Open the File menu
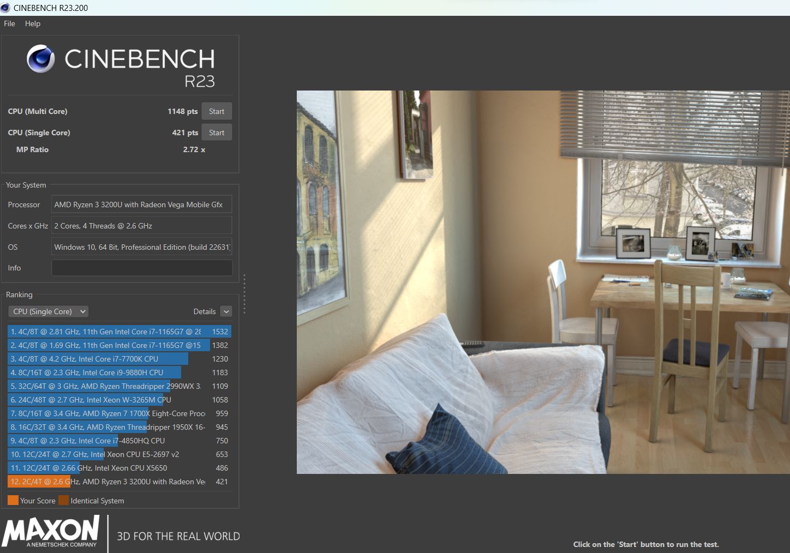The width and height of the screenshot is (790, 553). point(9,23)
